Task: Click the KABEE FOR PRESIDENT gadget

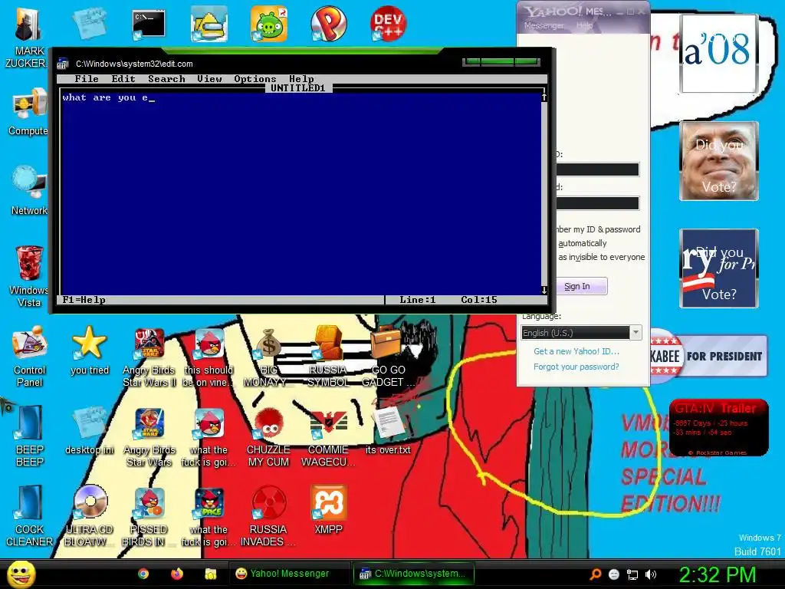Action: point(709,356)
